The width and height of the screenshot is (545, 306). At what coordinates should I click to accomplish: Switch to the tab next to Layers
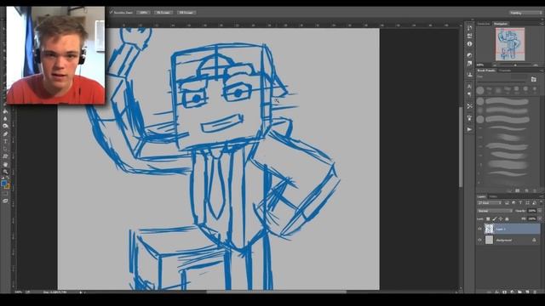point(493,196)
